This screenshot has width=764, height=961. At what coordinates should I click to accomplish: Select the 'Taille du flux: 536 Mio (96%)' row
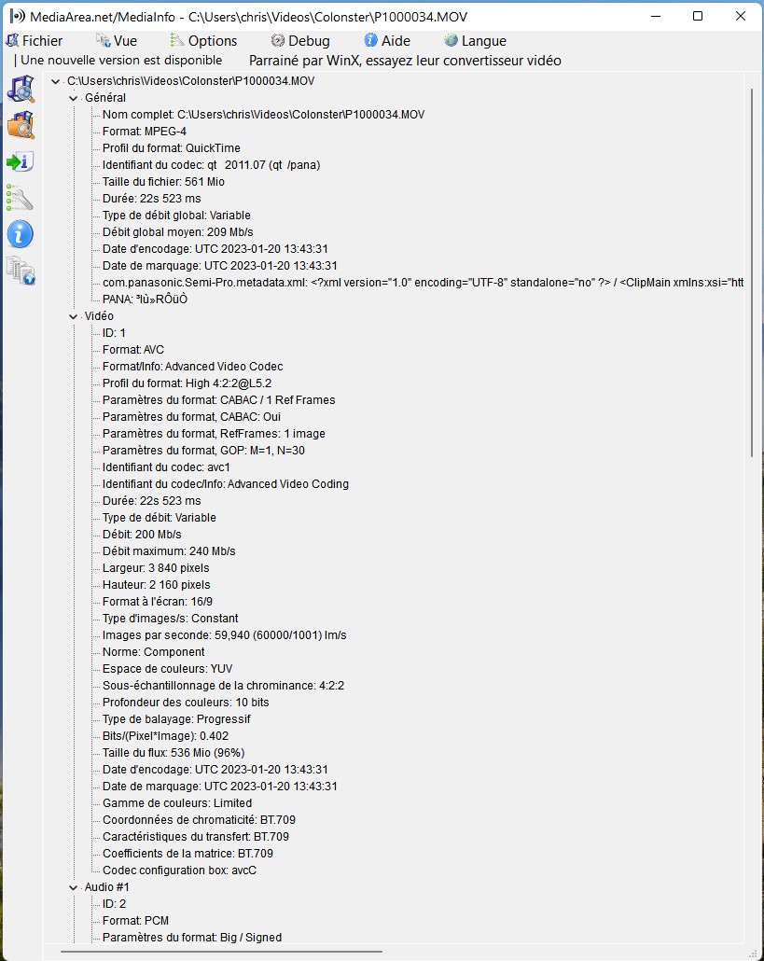coord(174,753)
